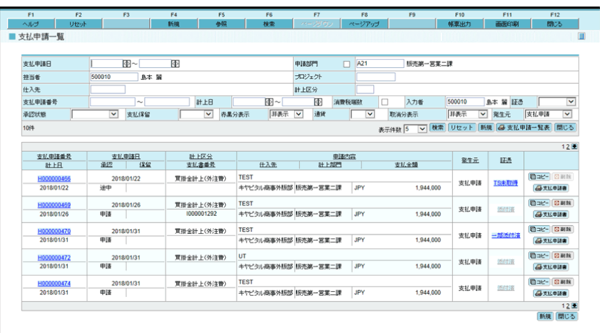Copy payment request H000000469
Screen dimensions: 600x333
pyautogui.click(x=539, y=203)
